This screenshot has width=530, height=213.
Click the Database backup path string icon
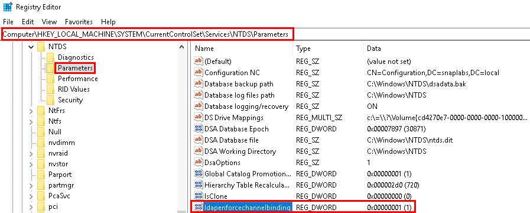(198, 83)
